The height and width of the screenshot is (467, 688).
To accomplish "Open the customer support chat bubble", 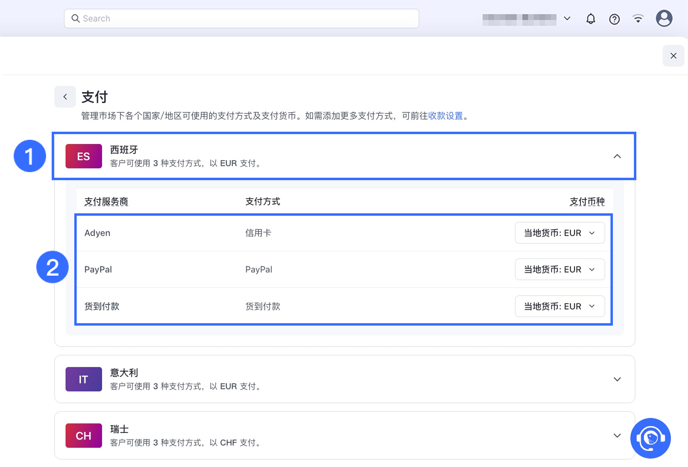I will [650, 438].
